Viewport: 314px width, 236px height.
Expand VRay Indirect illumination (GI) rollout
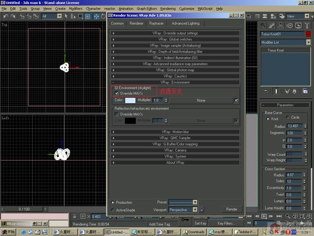(x=175, y=58)
